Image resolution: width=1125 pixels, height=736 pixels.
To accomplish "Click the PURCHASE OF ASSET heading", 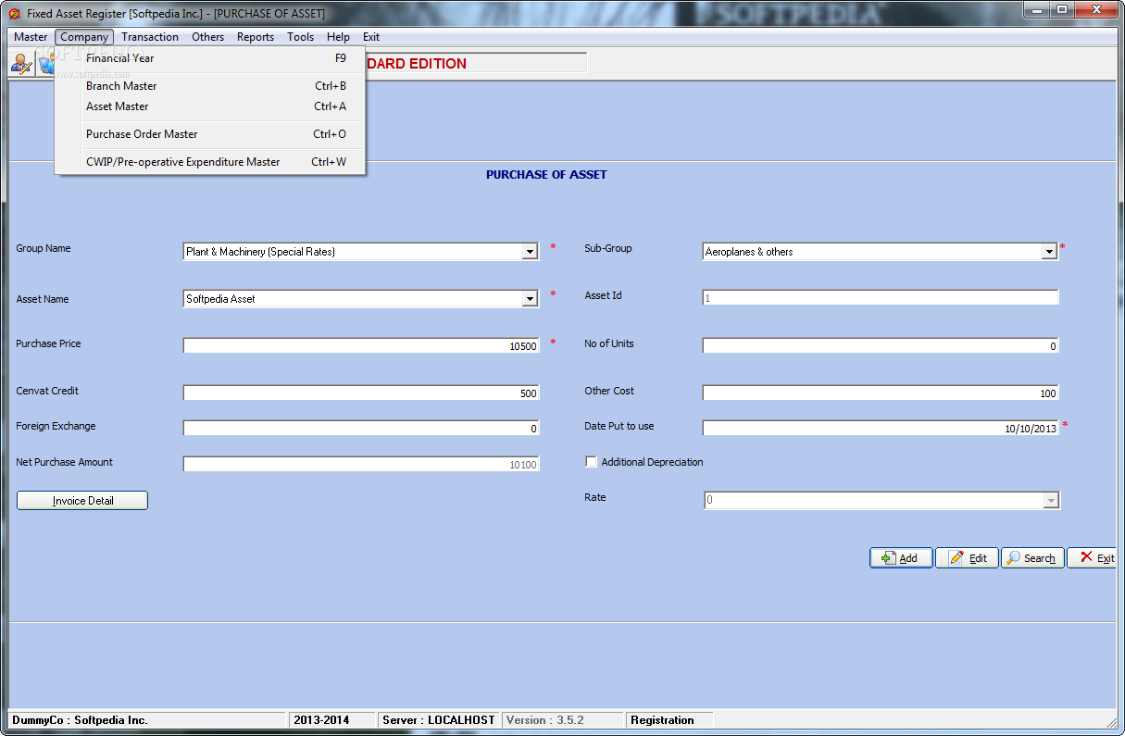I will coord(546,174).
